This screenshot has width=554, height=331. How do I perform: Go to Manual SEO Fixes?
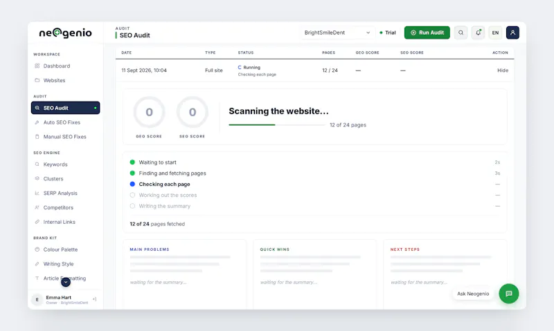(x=65, y=137)
